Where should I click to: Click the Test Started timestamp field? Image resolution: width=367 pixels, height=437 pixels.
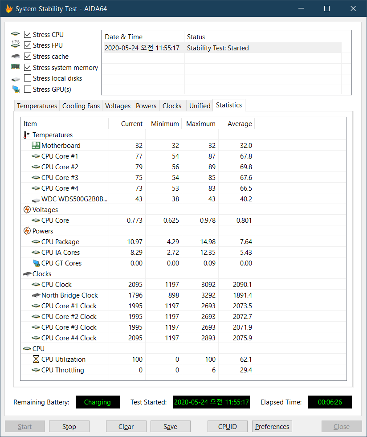point(212,402)
